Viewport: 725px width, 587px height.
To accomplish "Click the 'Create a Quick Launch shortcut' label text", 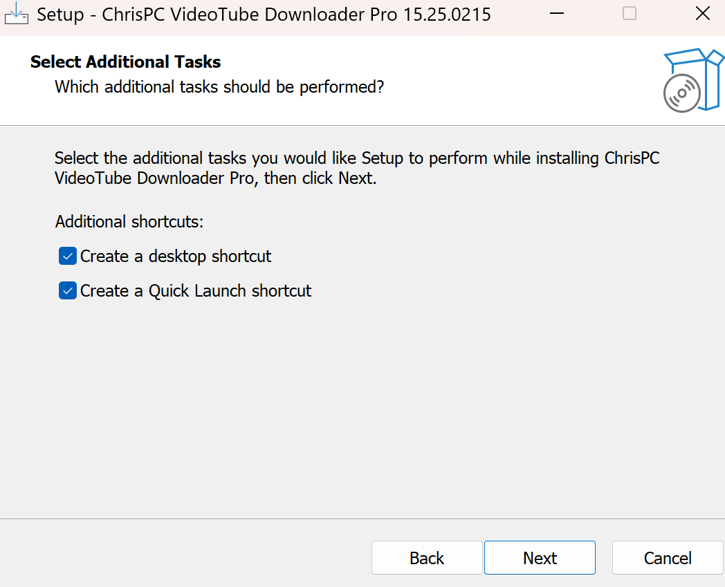I will [x=196, y=291].
